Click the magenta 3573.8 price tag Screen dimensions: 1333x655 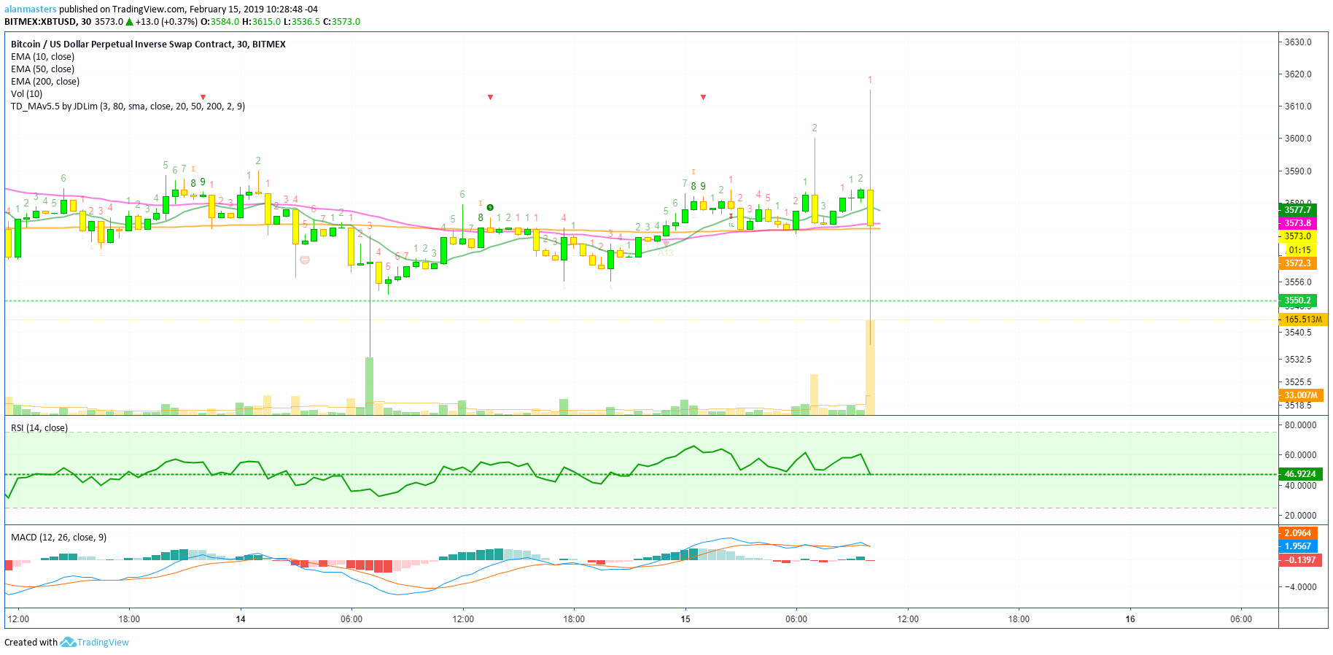pos(1297,223)
